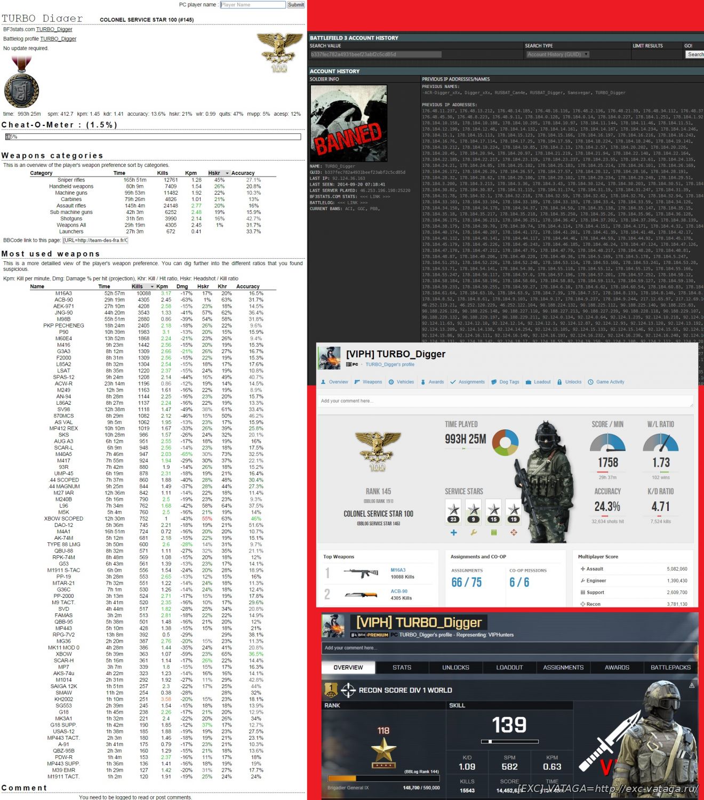The image size is (704, 800).
Task: Open the Battlelog profile TURBO_Digger link
Action: (x=58, y=39)
